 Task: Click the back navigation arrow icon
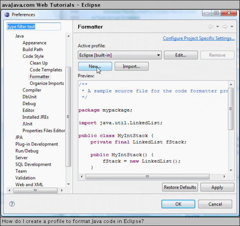point(211,27)
